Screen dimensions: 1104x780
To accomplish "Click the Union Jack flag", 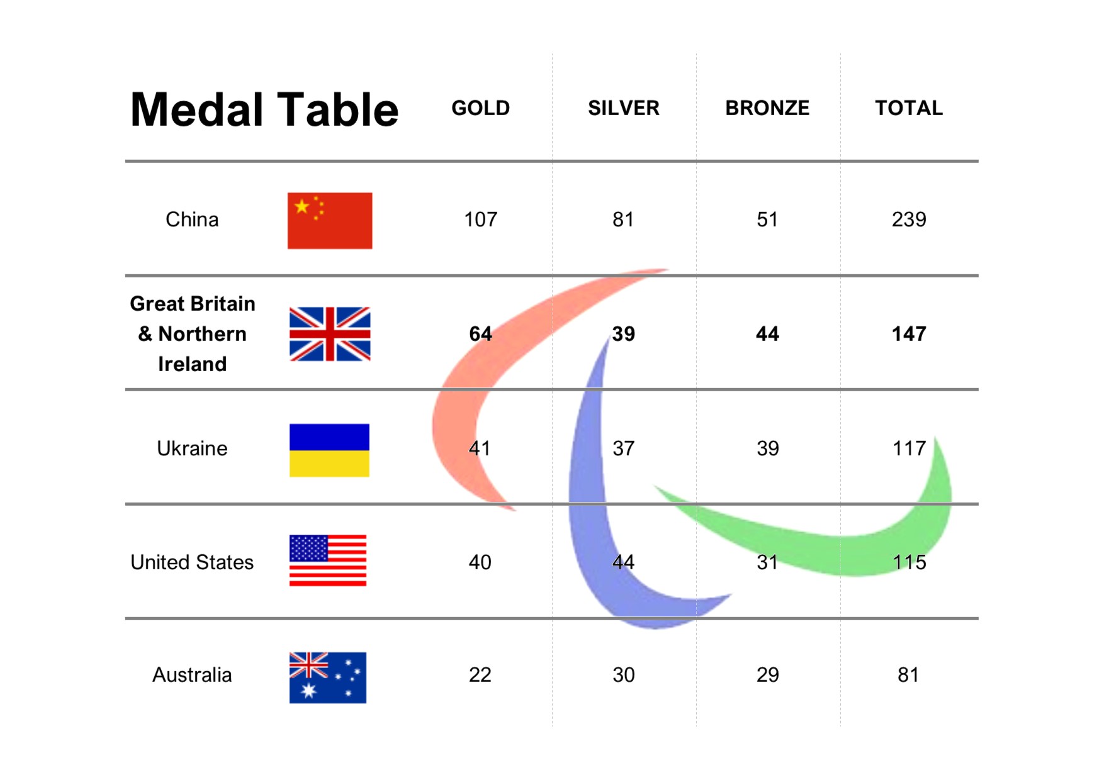I will click(x=330, y=334).
